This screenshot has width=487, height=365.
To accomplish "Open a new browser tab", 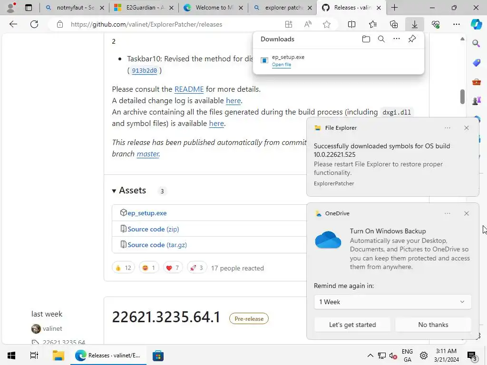I will coord(394,8).
